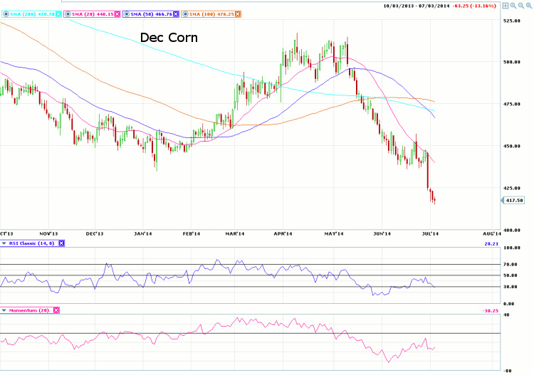This screenshot has width=534, height=375.
Task: Collapse the RSI Classic panel arrow
Action: 4,243
